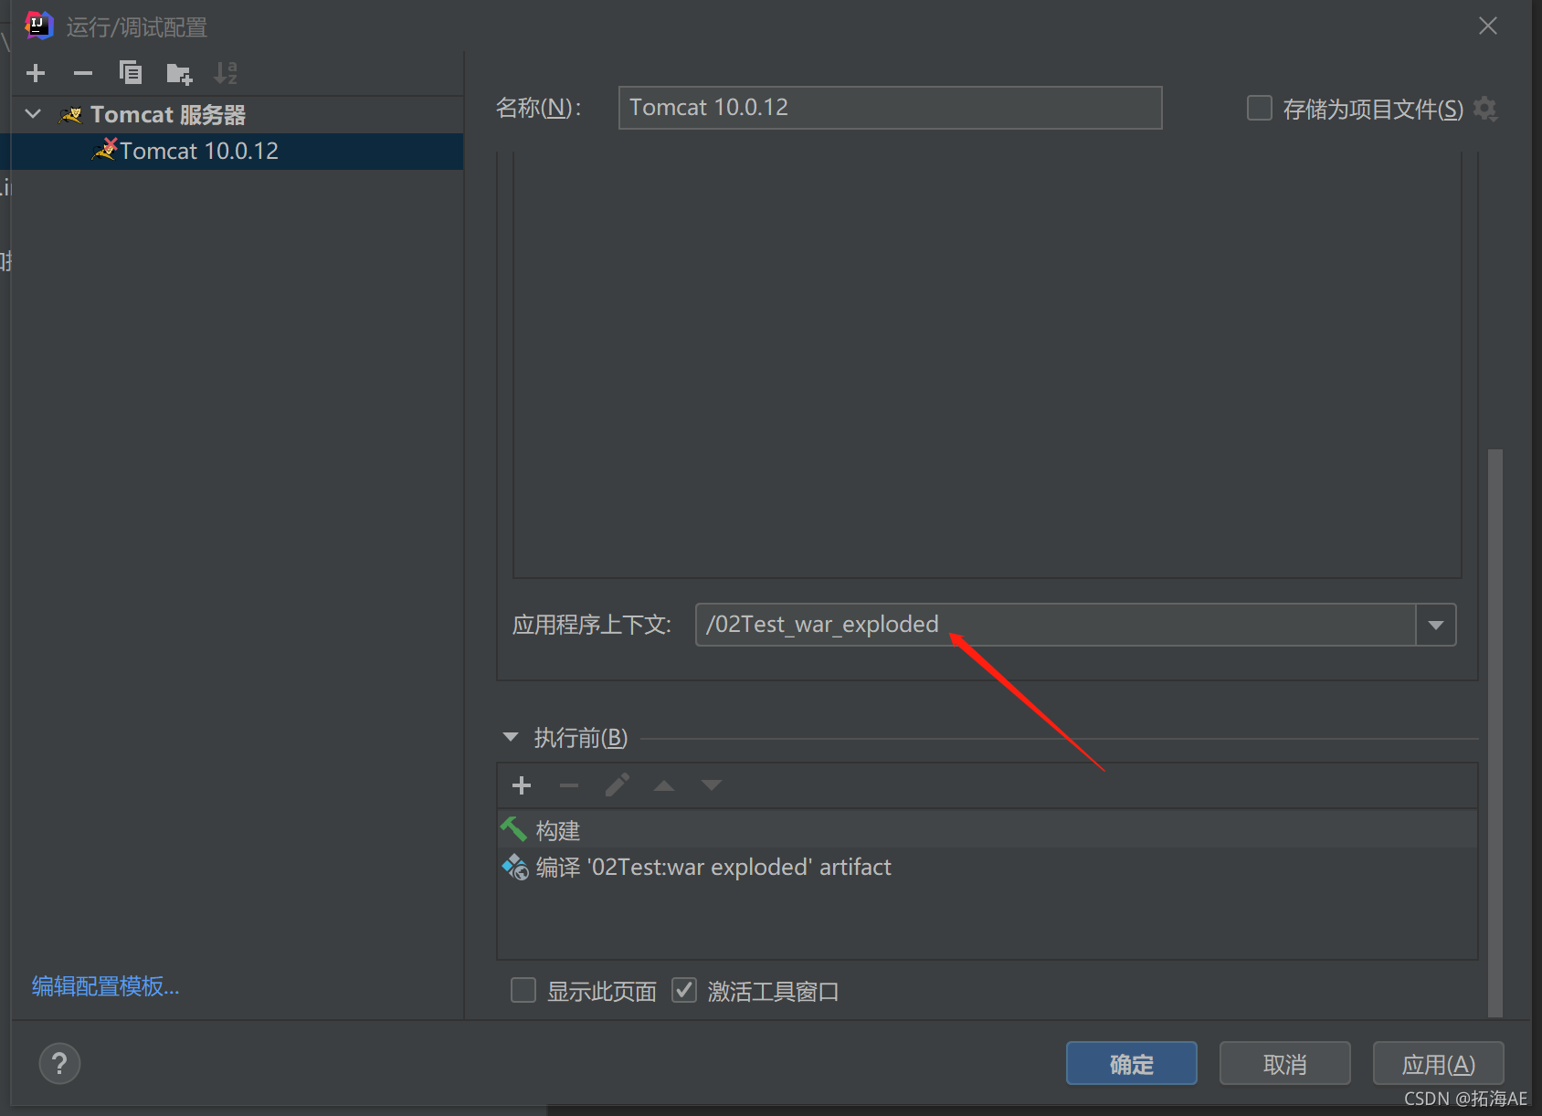Open the application context dropdown arrow
The width and height of the screenshot is (1542, 1116).
point(1436,625)
